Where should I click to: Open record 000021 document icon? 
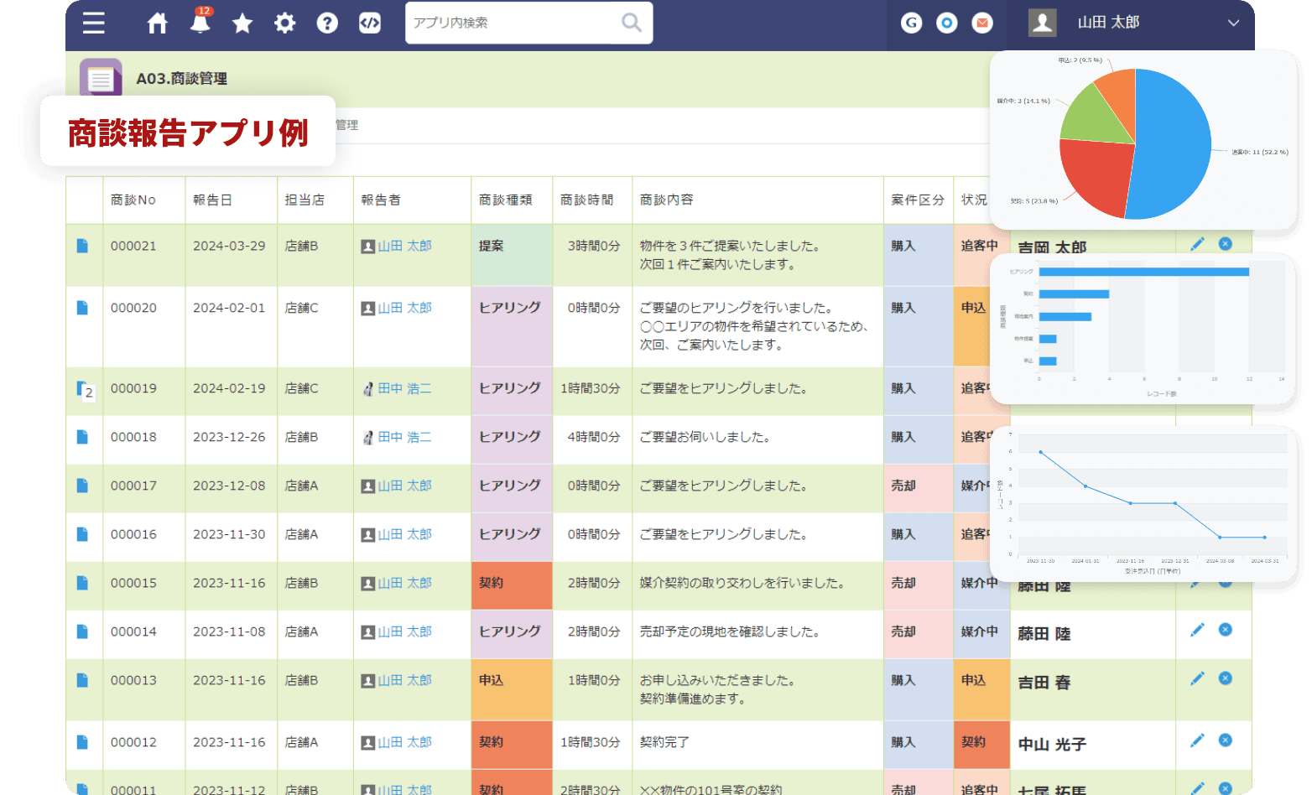click(82, 246)
